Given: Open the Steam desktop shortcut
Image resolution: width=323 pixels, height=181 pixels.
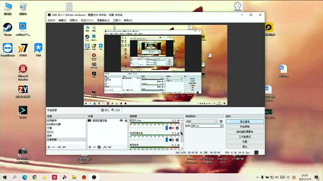Looking at the screenshot, I should (x=8, y=29).
